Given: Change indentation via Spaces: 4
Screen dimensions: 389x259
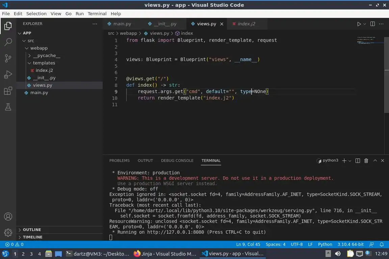Looking at the screenshot, I should point(276,244).
